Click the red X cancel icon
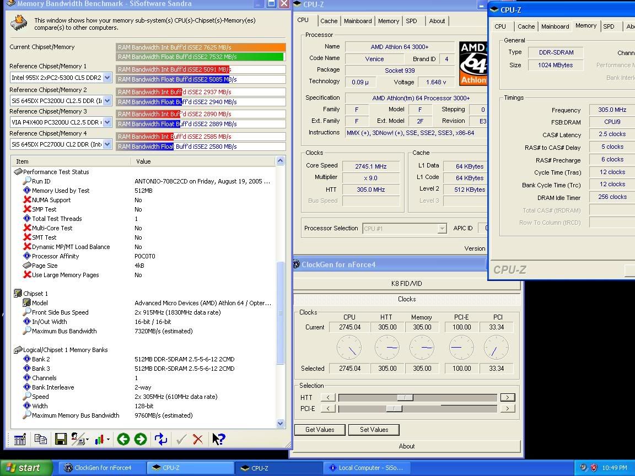Viewport: 635px width, 476px height. tap(198, 439)
